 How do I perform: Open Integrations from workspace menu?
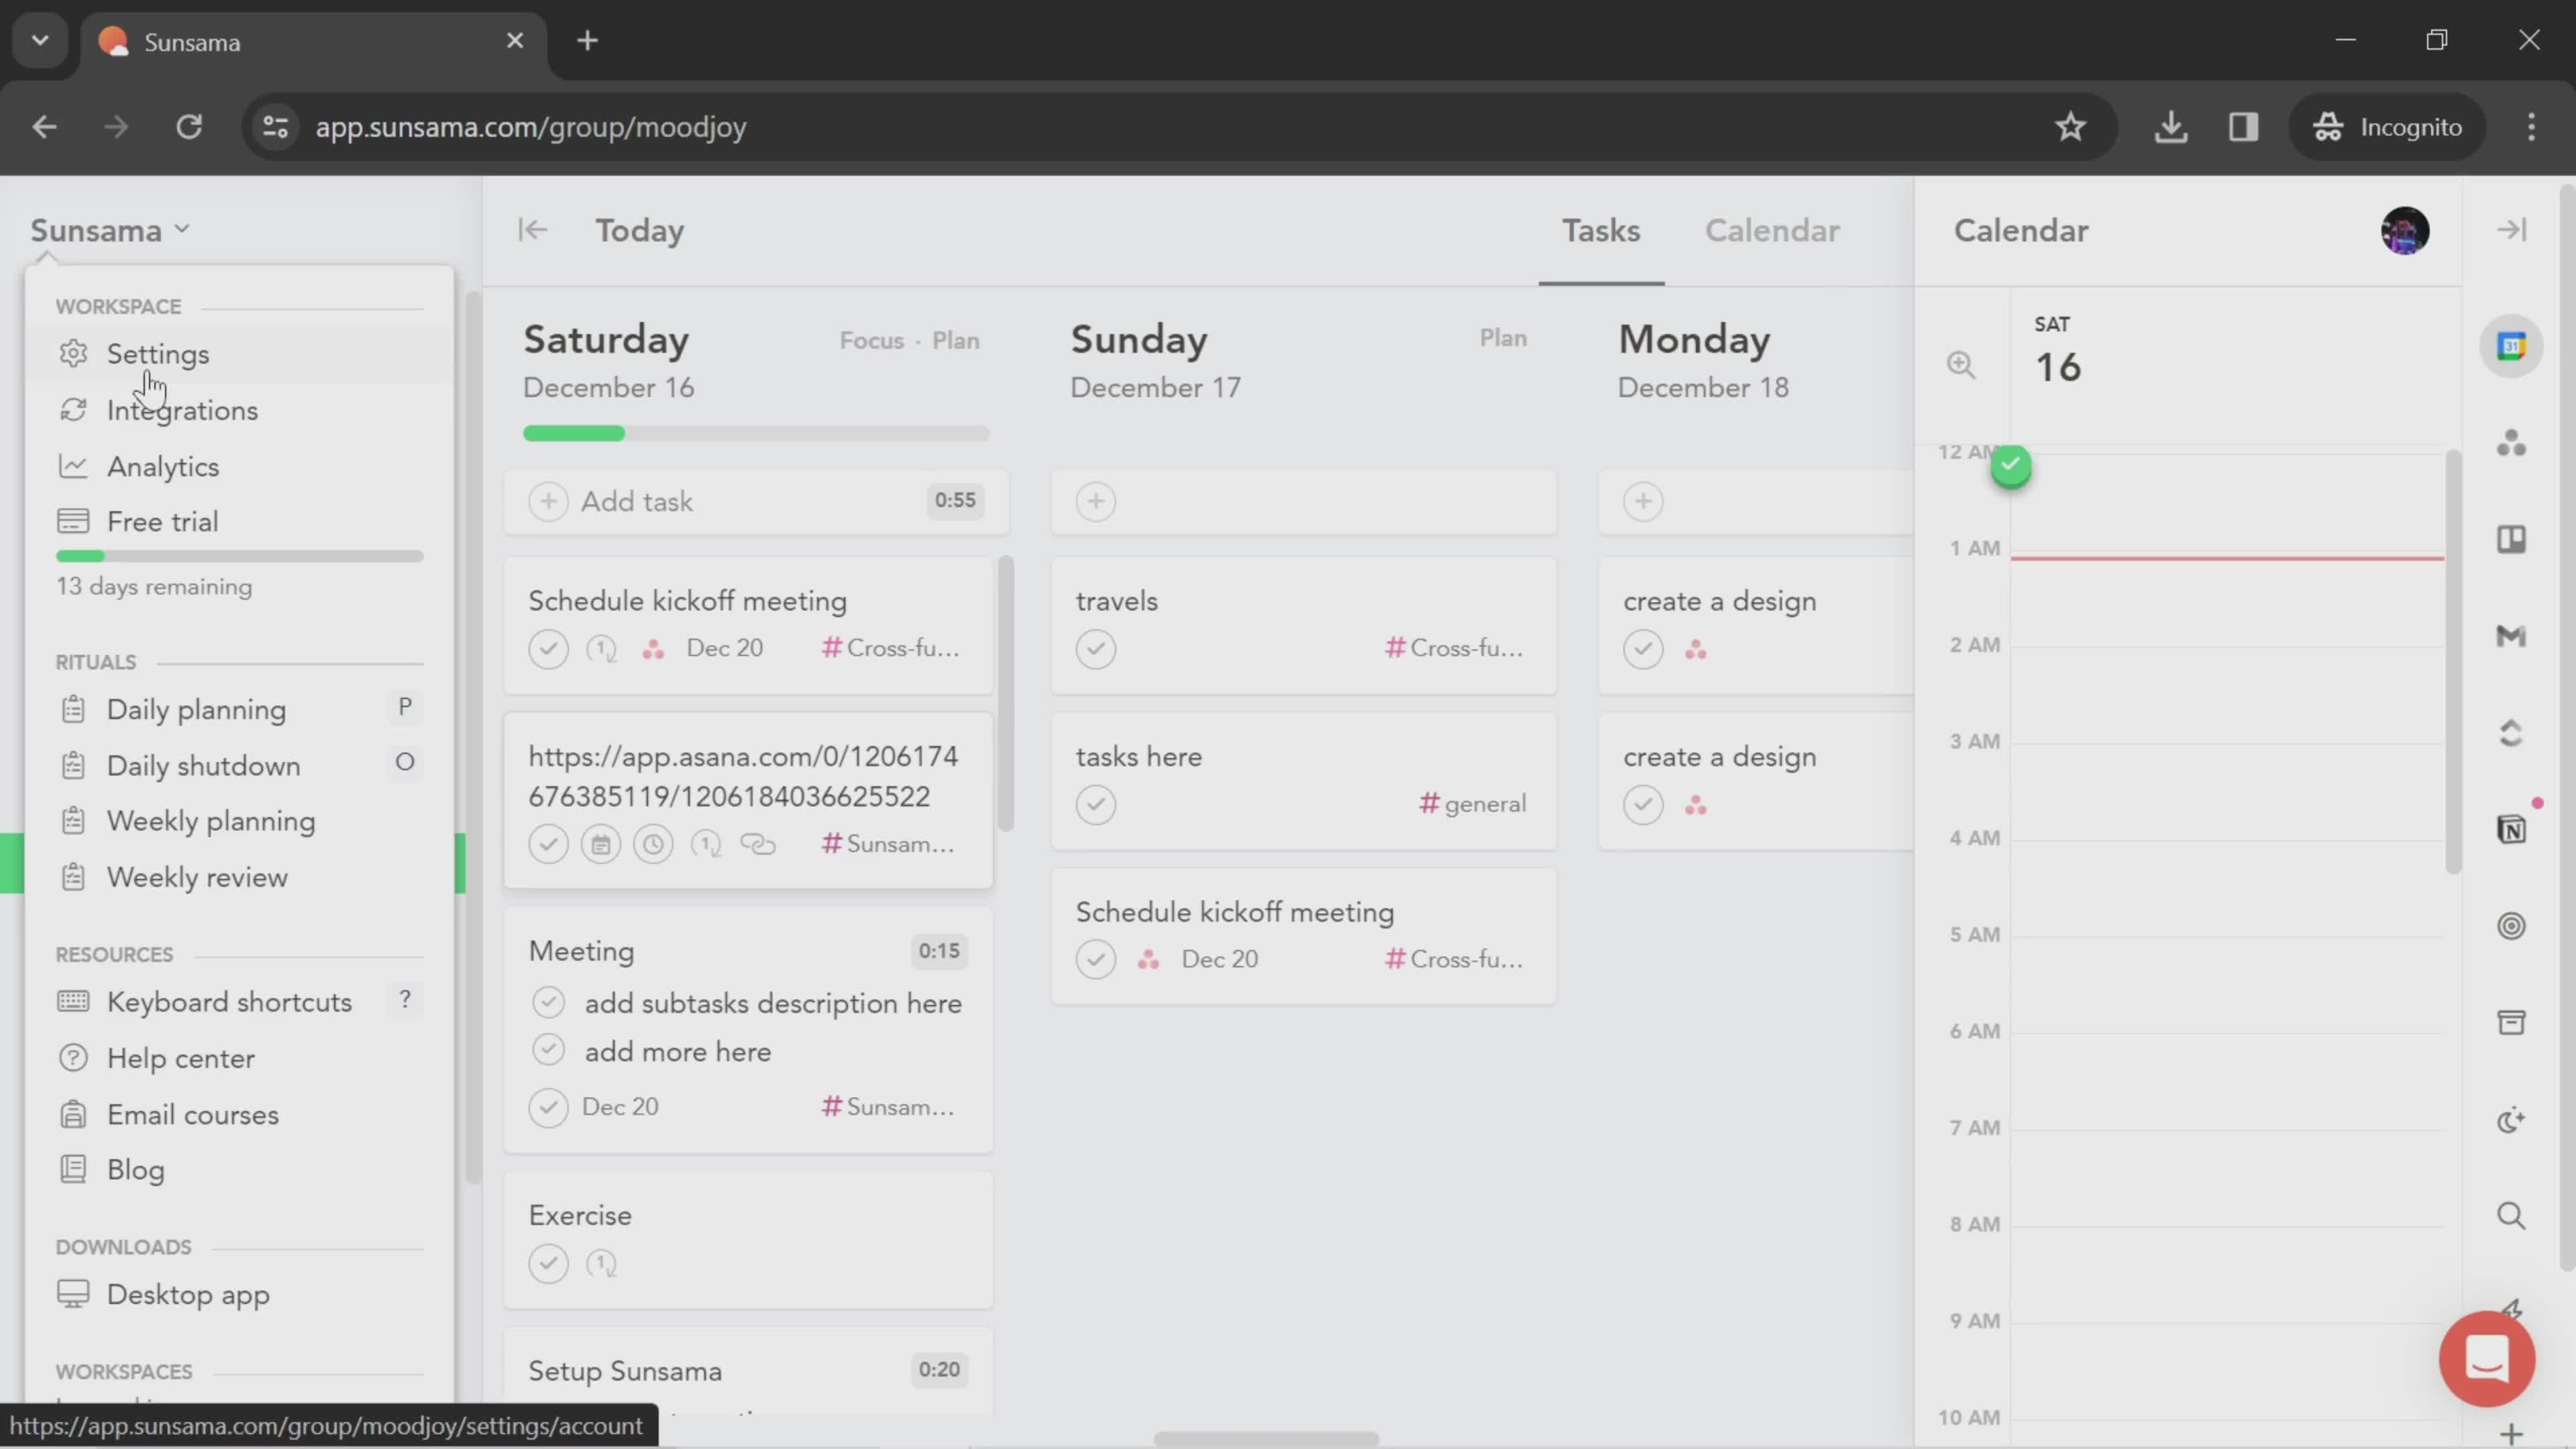click(182, 409)
